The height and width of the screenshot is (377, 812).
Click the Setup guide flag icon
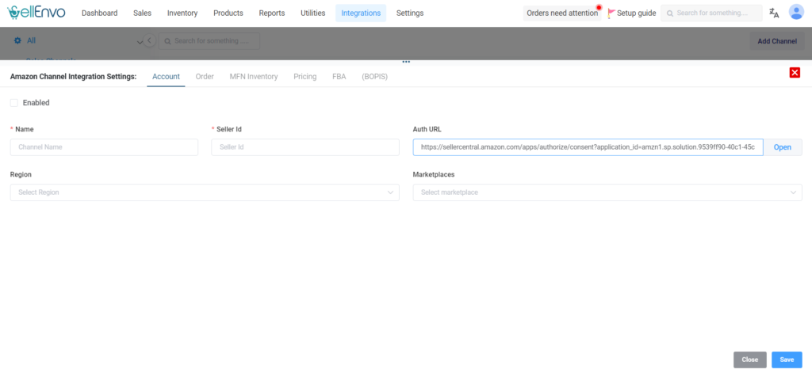point(611,13)
